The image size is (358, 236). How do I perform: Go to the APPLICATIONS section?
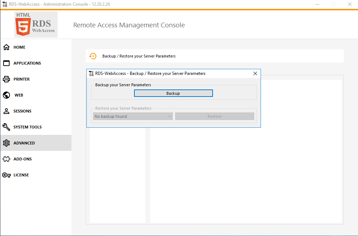click(x=27, y=63)
